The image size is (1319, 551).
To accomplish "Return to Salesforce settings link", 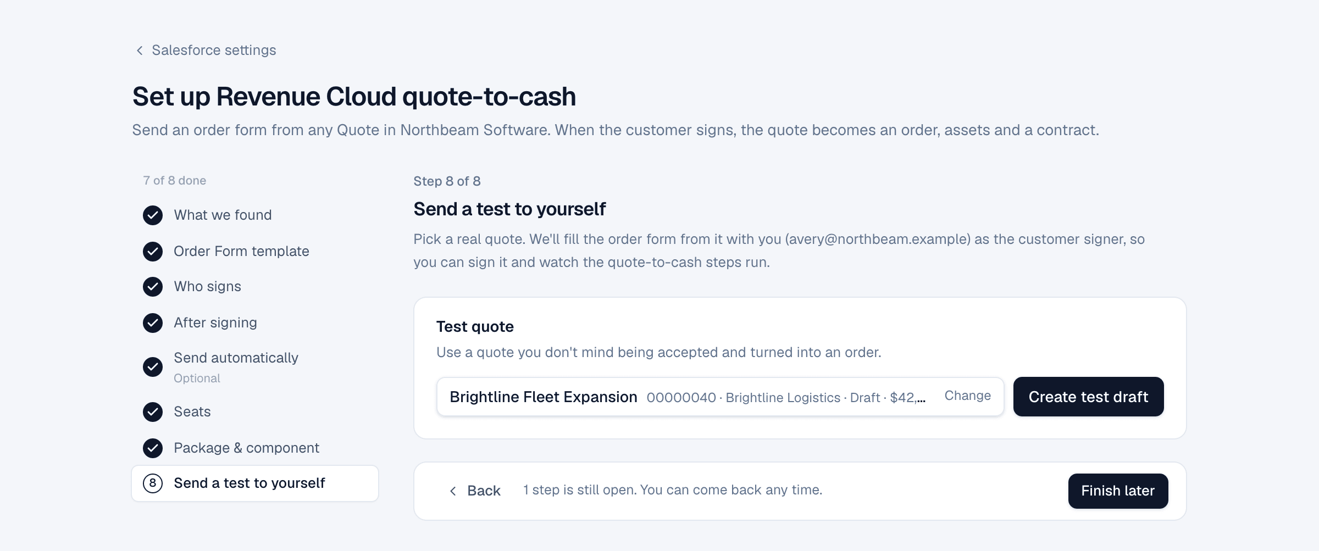I will pos(214,51).
